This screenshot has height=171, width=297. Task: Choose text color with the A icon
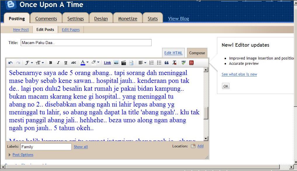click(83, 63)
